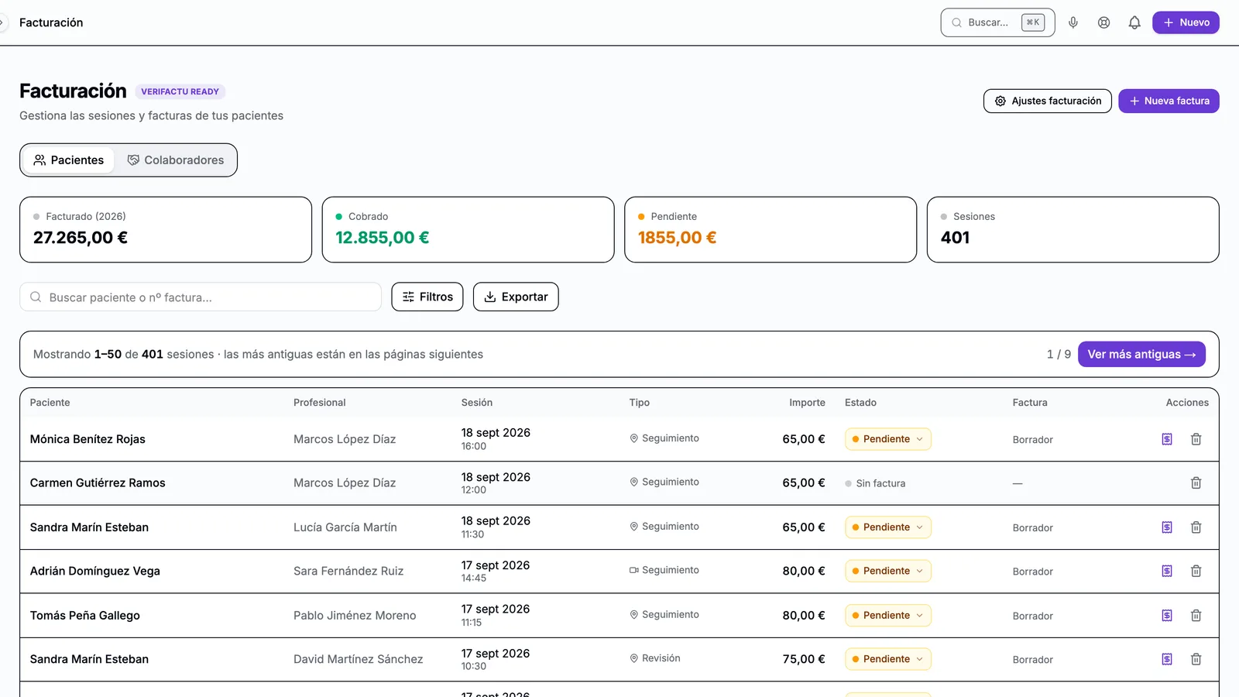The height and width of the screenshot is (697, 1239).
Task: Delete session of Carmen Gutiérrez Ramos
Action: [x=1196, y=482]
